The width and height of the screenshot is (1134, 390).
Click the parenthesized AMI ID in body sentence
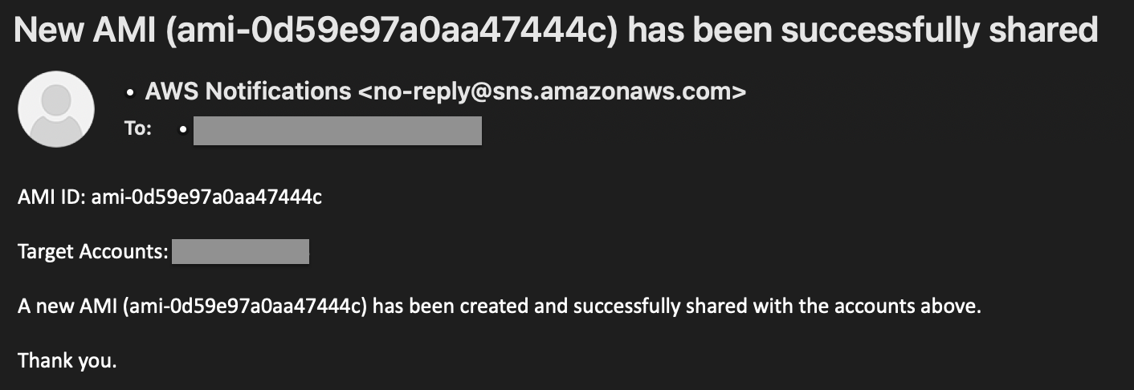(246, 307)
